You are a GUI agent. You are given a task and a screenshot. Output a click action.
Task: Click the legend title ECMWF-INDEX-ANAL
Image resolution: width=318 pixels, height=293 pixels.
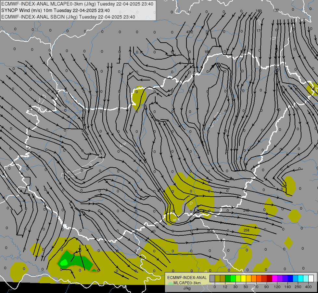pyautogui.click(x=187, y=278)
